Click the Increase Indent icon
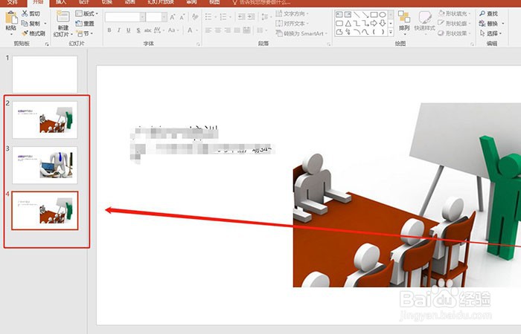The height and width of the screenshot is (334, 521). pyautogui.click(x=252, y=16)
